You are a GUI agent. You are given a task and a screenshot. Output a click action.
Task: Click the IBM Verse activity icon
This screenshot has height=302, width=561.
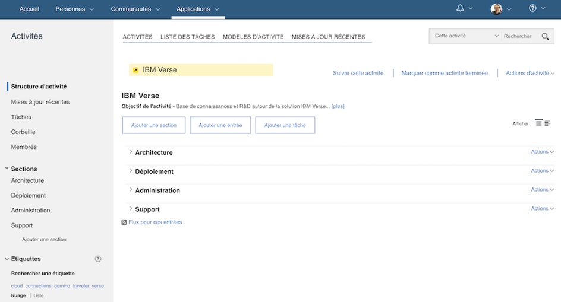pyautogui.click(x=135, y=70)
